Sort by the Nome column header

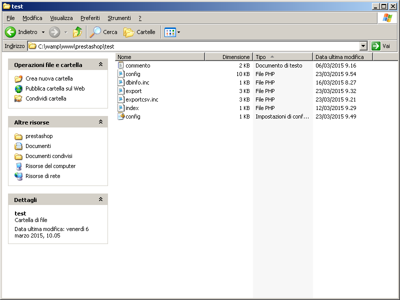click(x=160, y=57)
